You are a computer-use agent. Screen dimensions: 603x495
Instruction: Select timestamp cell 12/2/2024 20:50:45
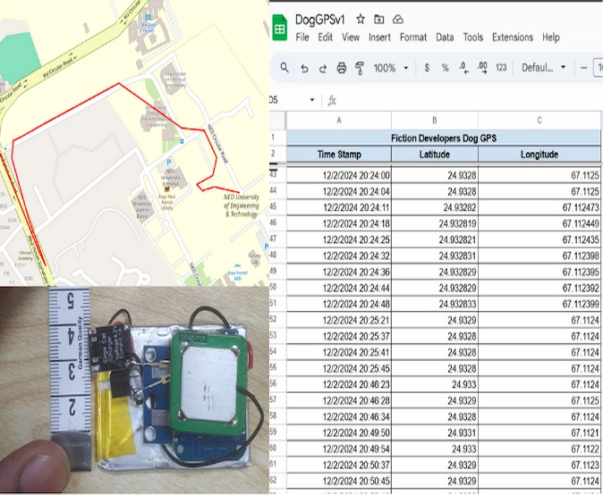pos(339,482)
